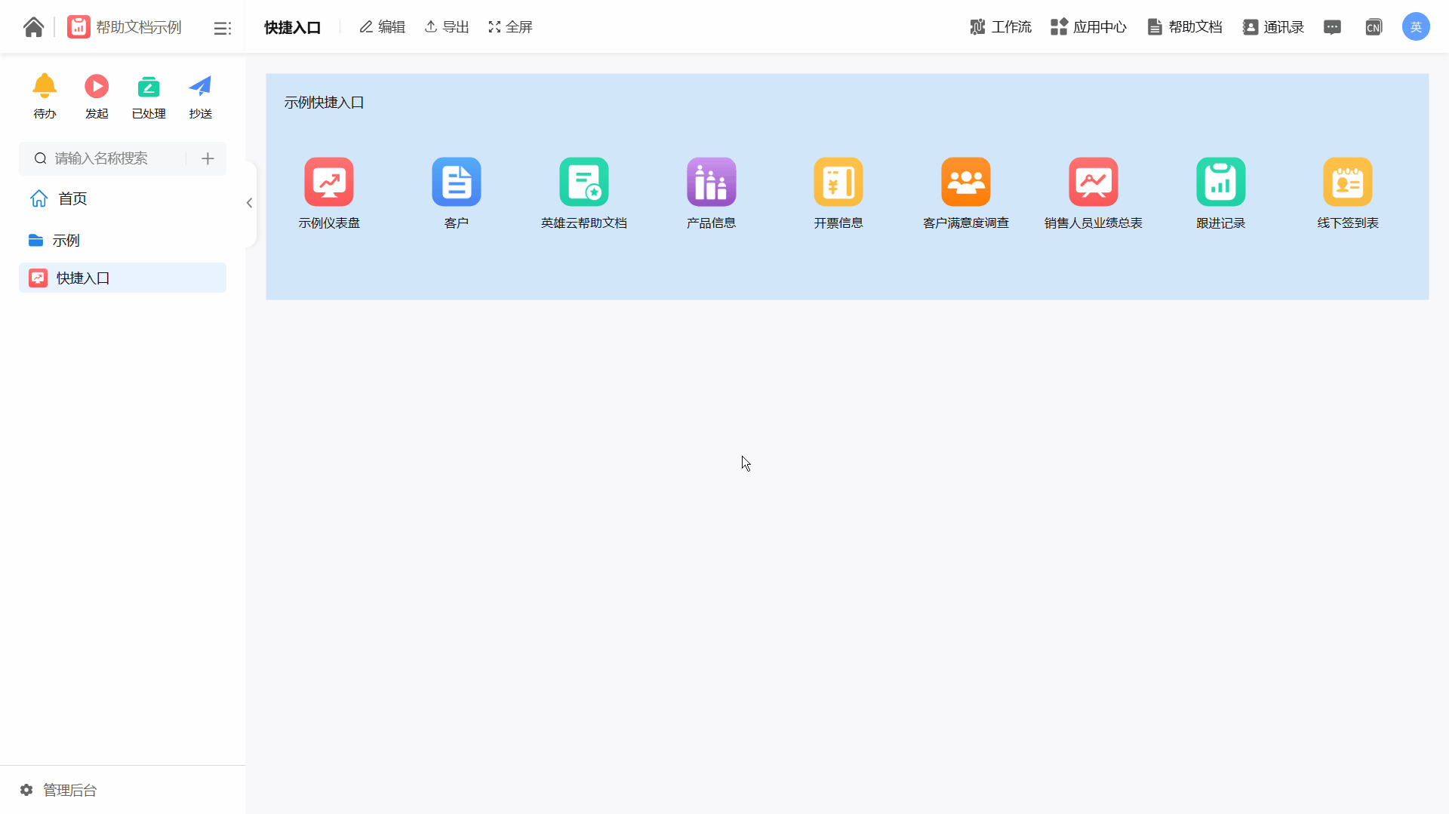Open 管理后台 settings
Image resolution: width=1449 pixels, height=814 pixels.
(58, 790)
